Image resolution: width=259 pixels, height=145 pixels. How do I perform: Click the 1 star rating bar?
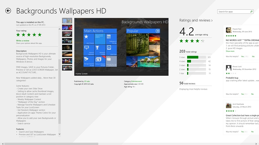point(197,73)
